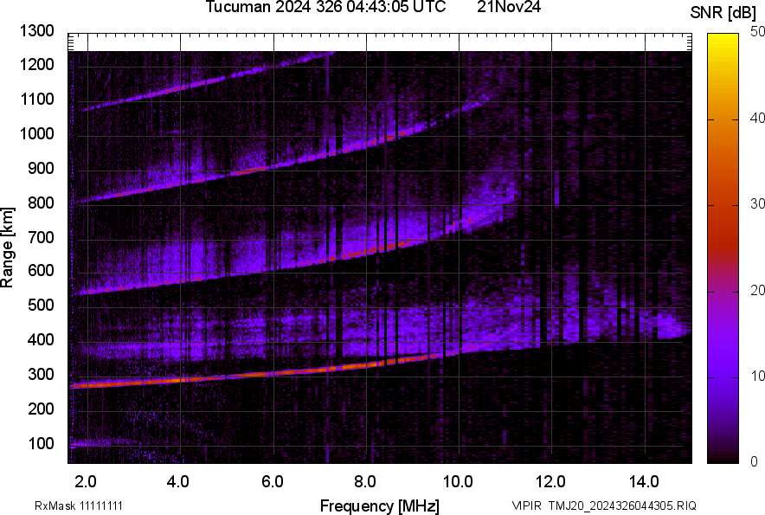Click the VIPIR TMJ20 .RIQ filename label

click(603, 505)
